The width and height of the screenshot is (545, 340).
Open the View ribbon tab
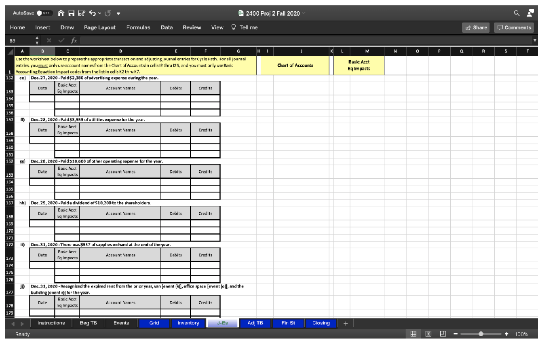click(x=217, y=27)
